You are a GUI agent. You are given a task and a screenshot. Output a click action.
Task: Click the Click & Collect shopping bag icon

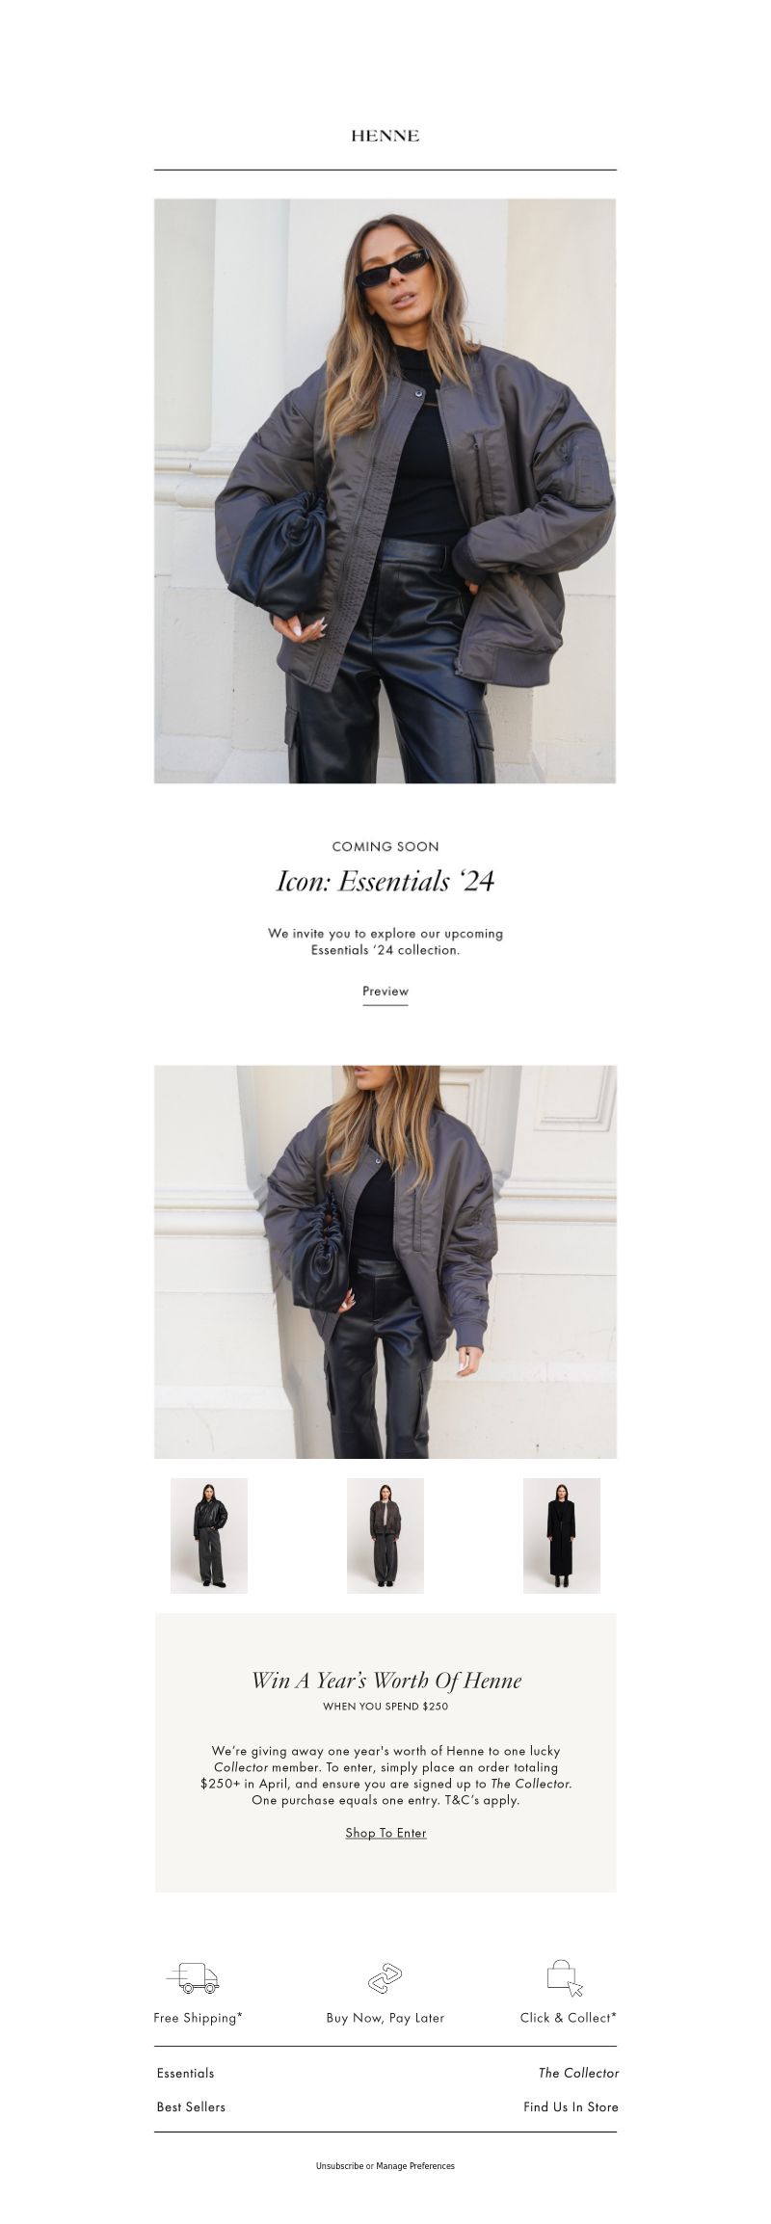565,1977
